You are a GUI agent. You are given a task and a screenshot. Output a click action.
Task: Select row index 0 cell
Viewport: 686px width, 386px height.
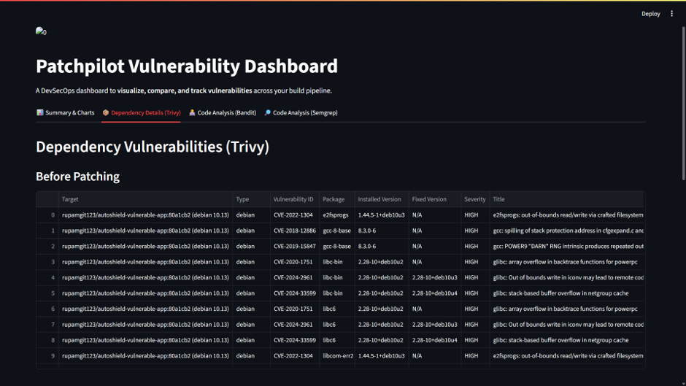pyautogui.click(x=47, y=215)
